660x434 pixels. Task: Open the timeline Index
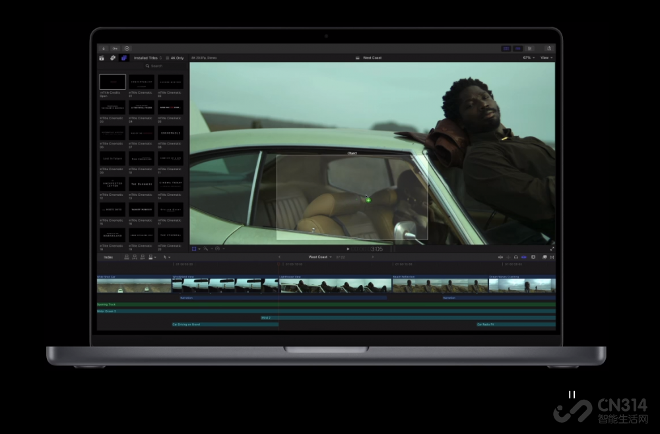point(108,257)
